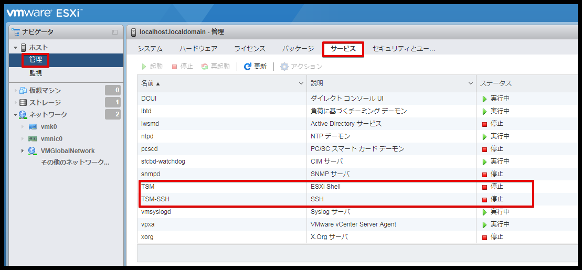Select the TSM-SSH service name
The width and height of the screenshot is (582, 270).
click(155, 199)
